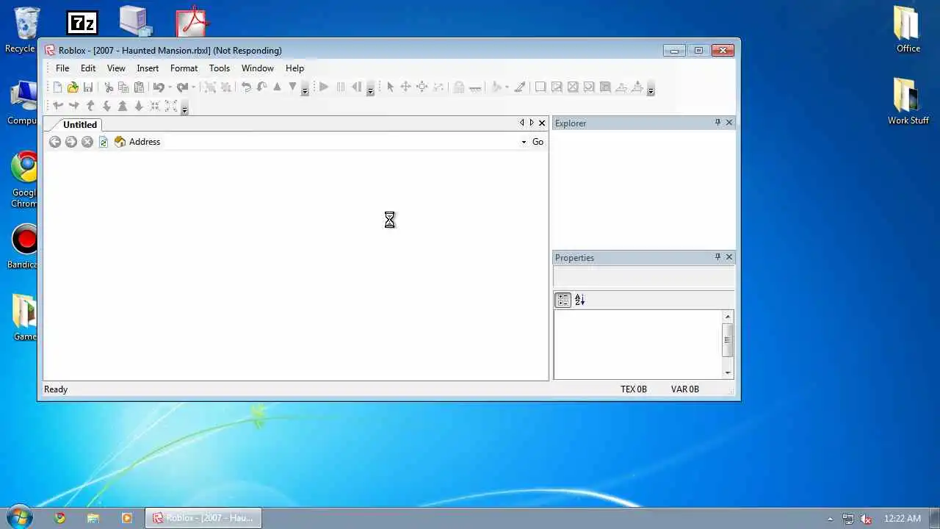This screenshot has height=529, width=940.
Task: Open the View menu
Action: [x=116, y=68]
